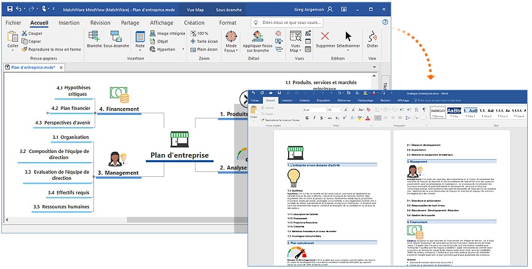Expand the Note dropdown arrow
532x269 pixels.
click(140, 50)
